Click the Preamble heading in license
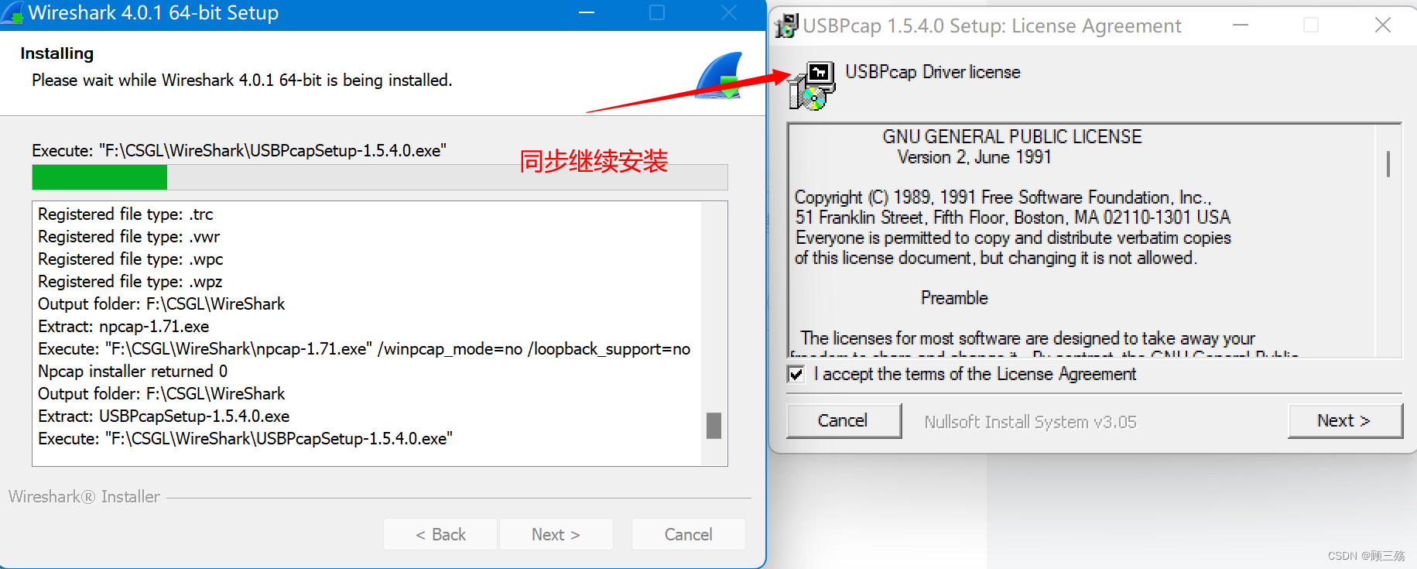The height and width of the screenshot is (569, 1417). [x=954, y=298]
